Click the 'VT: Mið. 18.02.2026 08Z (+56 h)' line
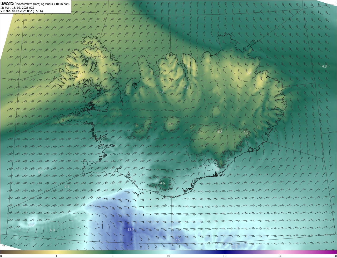This screenshot has height=258, width=337. tap(22, 11)
